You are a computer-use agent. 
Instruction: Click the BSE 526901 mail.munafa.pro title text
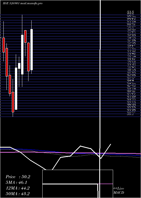[x=23, y=3]
